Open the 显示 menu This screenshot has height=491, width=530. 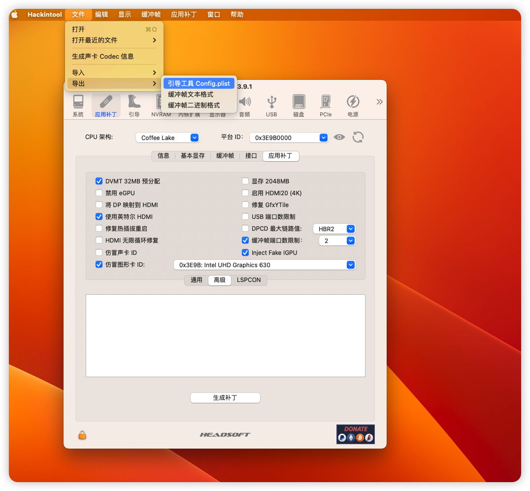coord(125,15)
